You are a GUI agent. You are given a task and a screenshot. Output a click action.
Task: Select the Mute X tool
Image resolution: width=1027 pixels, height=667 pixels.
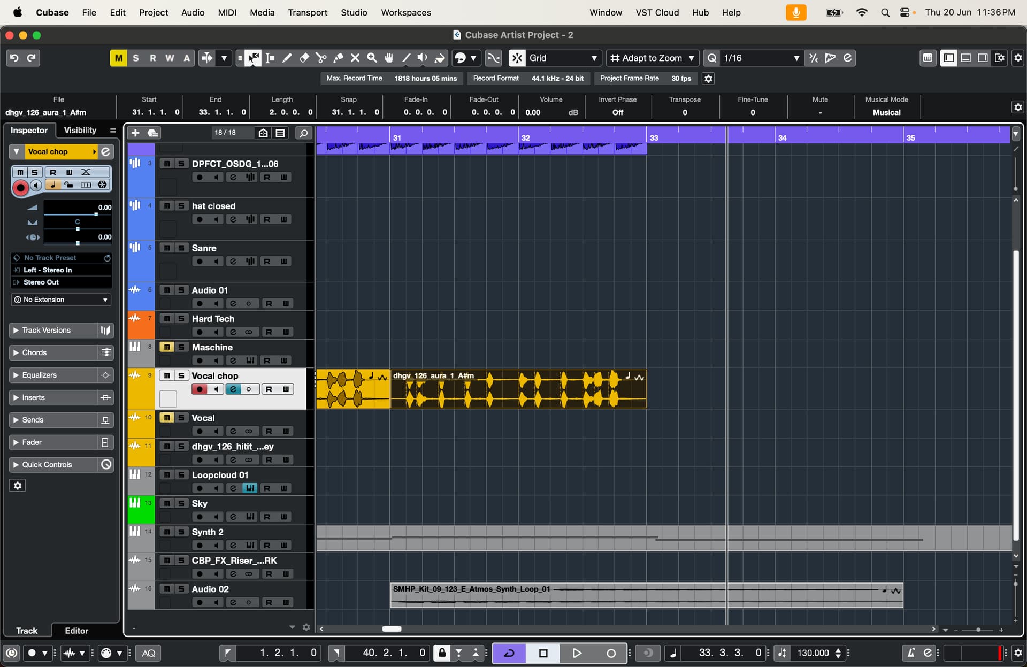(x=355, y=58)
